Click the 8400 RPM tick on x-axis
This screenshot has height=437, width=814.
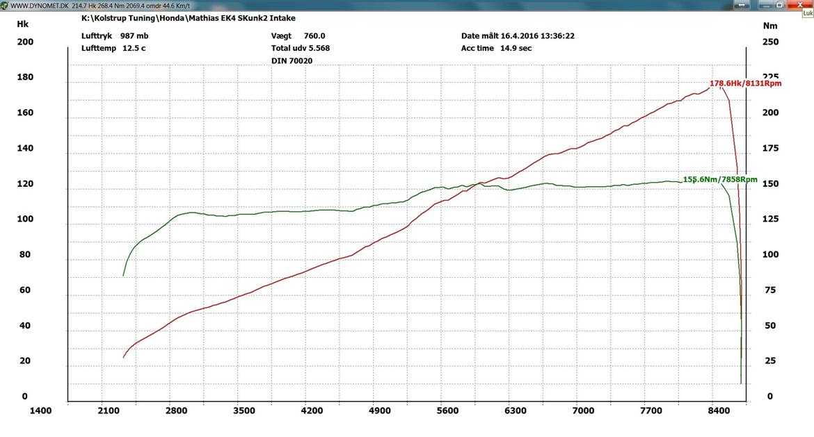(x=719, y=411)
